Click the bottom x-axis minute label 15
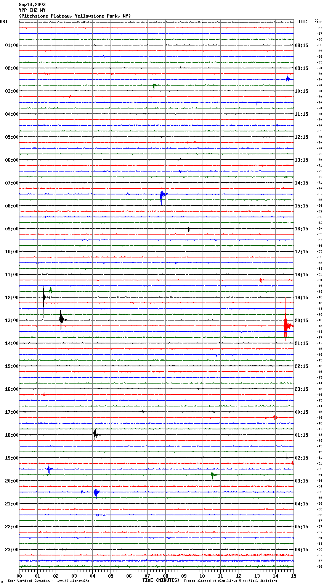 coord(294,576)
